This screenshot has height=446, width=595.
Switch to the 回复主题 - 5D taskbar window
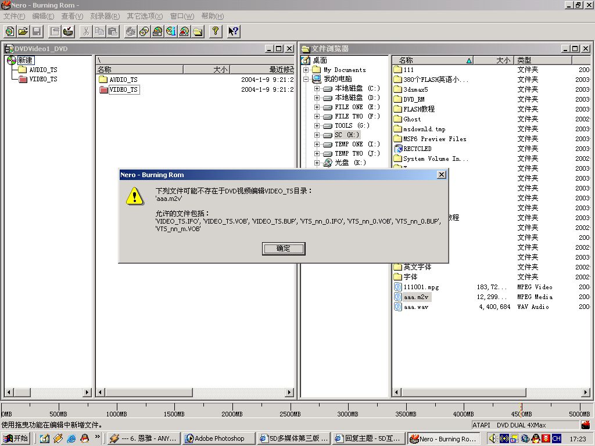click(368, 438)
